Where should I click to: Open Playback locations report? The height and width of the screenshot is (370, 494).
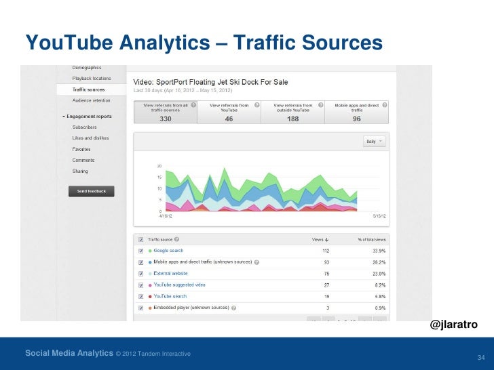(x=92, y=79)
